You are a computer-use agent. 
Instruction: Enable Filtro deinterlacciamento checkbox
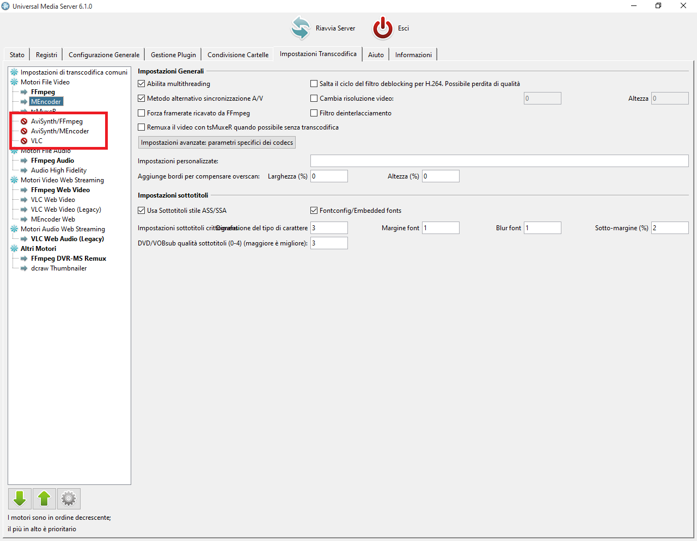click(314, 113)
